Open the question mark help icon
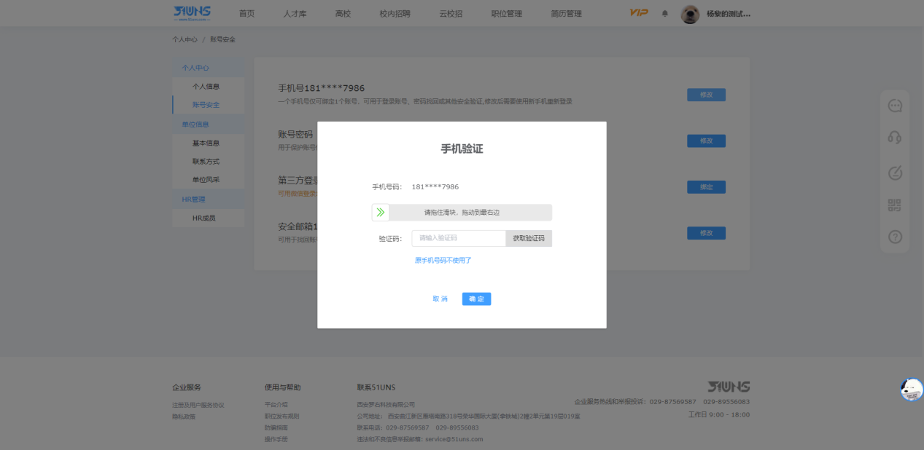This screenshot has height=450, width=924. point(895,237)
